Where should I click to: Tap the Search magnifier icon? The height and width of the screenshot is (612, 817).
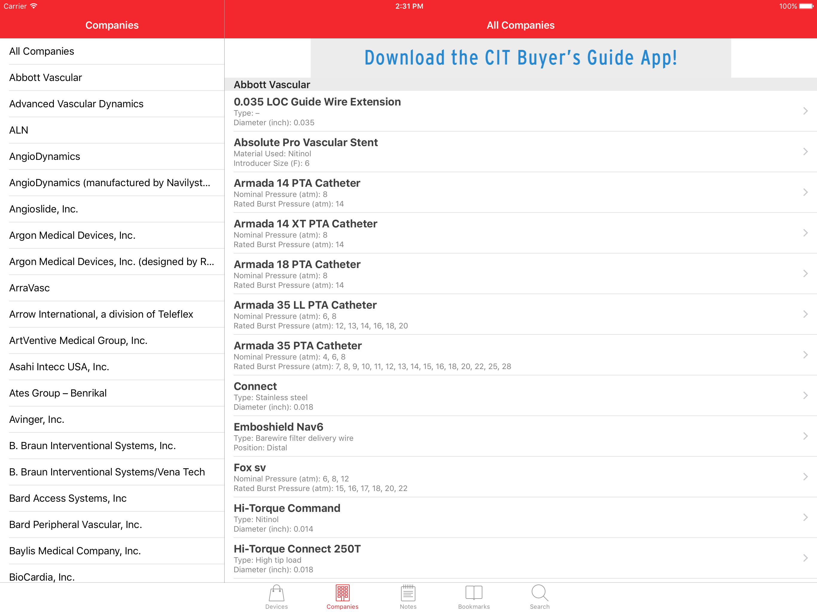pyautogui.click(x=539, y=593)
